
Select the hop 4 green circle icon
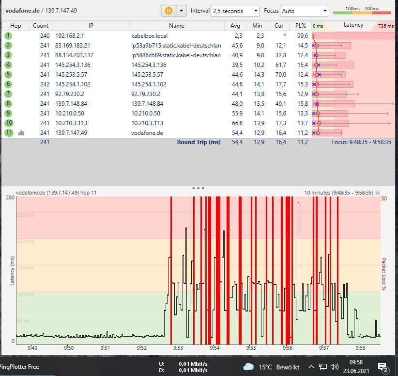pyautogui.click(x=8, y=65)
